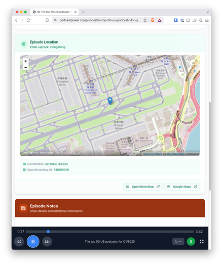Click coordinates value 22.3053,113.922
223x265 pixels.
tap(56, 164)
